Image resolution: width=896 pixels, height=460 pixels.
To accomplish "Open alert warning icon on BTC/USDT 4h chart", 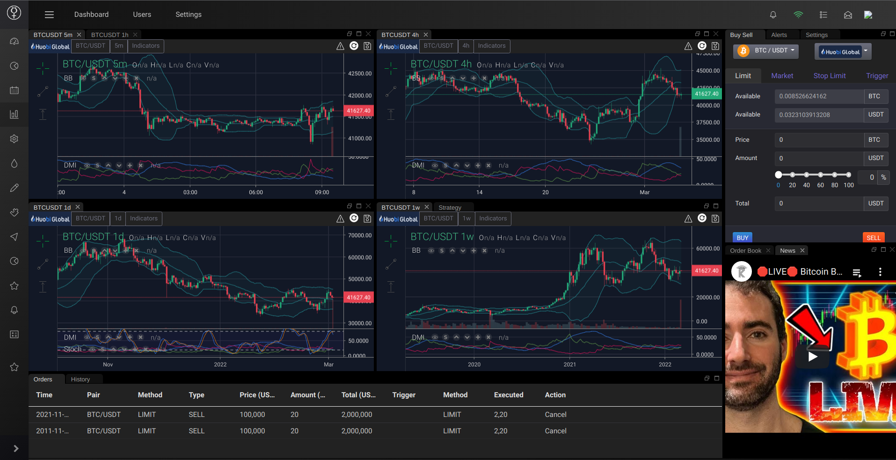I will click(688, 46).
